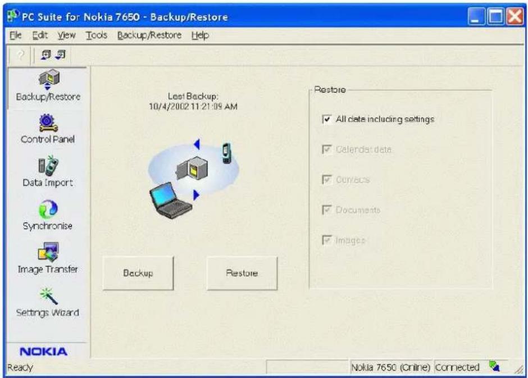This screenshot has height=378, width=528.
Task: Click the Backup button
Action: pyautogui.click(x=138, y=273)
